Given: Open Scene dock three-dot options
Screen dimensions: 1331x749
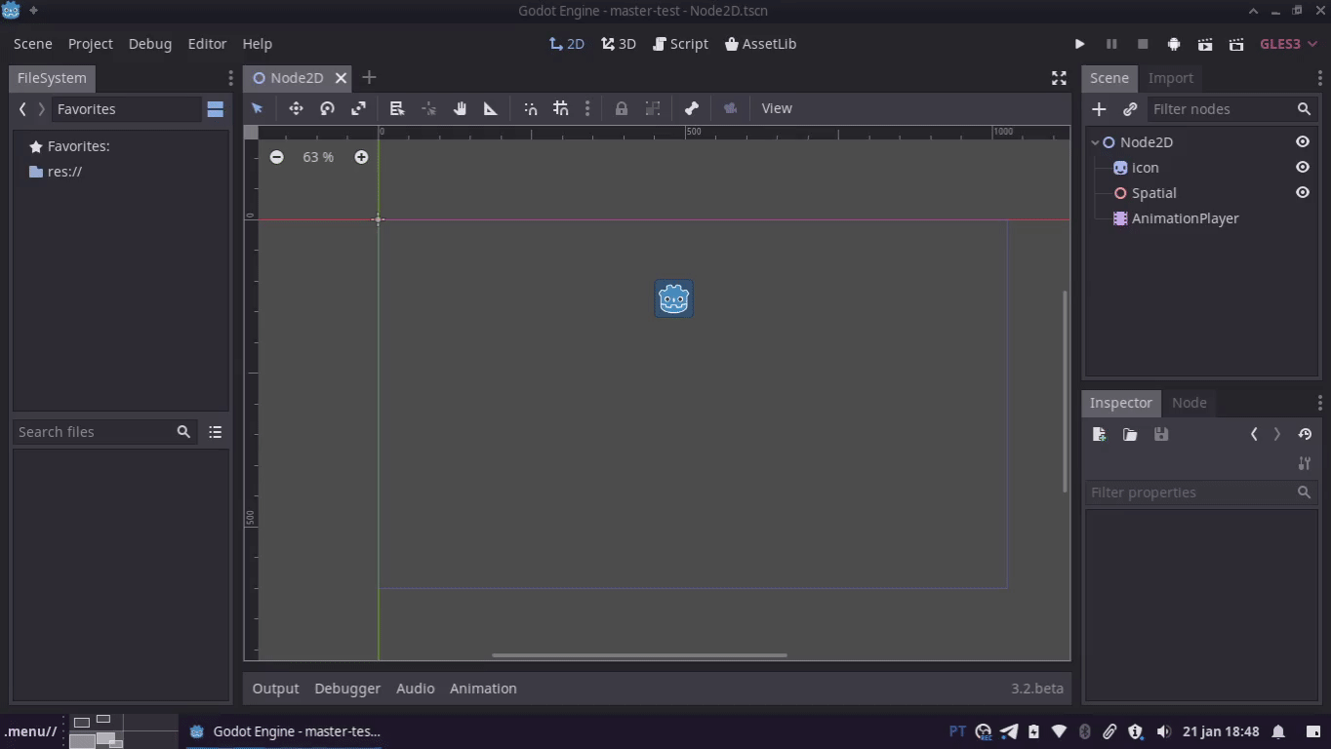Looking at the screenshot, I should click(1320, 78).
